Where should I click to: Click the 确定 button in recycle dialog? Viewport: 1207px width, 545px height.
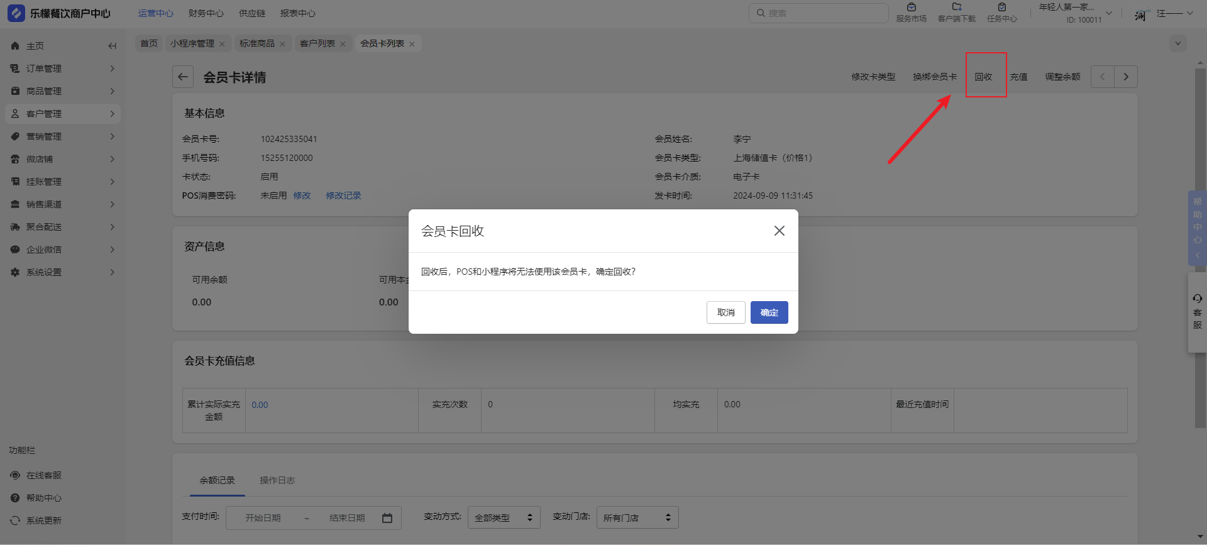pyautogui.click(x=769, y=312)
